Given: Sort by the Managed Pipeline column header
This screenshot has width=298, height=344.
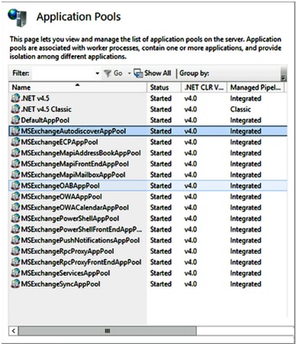Looking at the screenshot, I should (255, 87).
